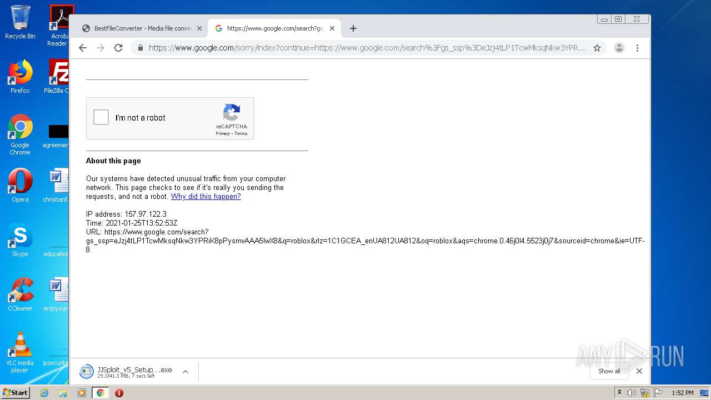Viewport: 711px width, 400px height.
Task: Open JJSploit download options chevron
Action: click(186, 372)
